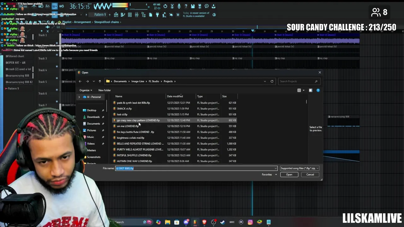Click the Open button
404x227 pixels.
[289, 175]
